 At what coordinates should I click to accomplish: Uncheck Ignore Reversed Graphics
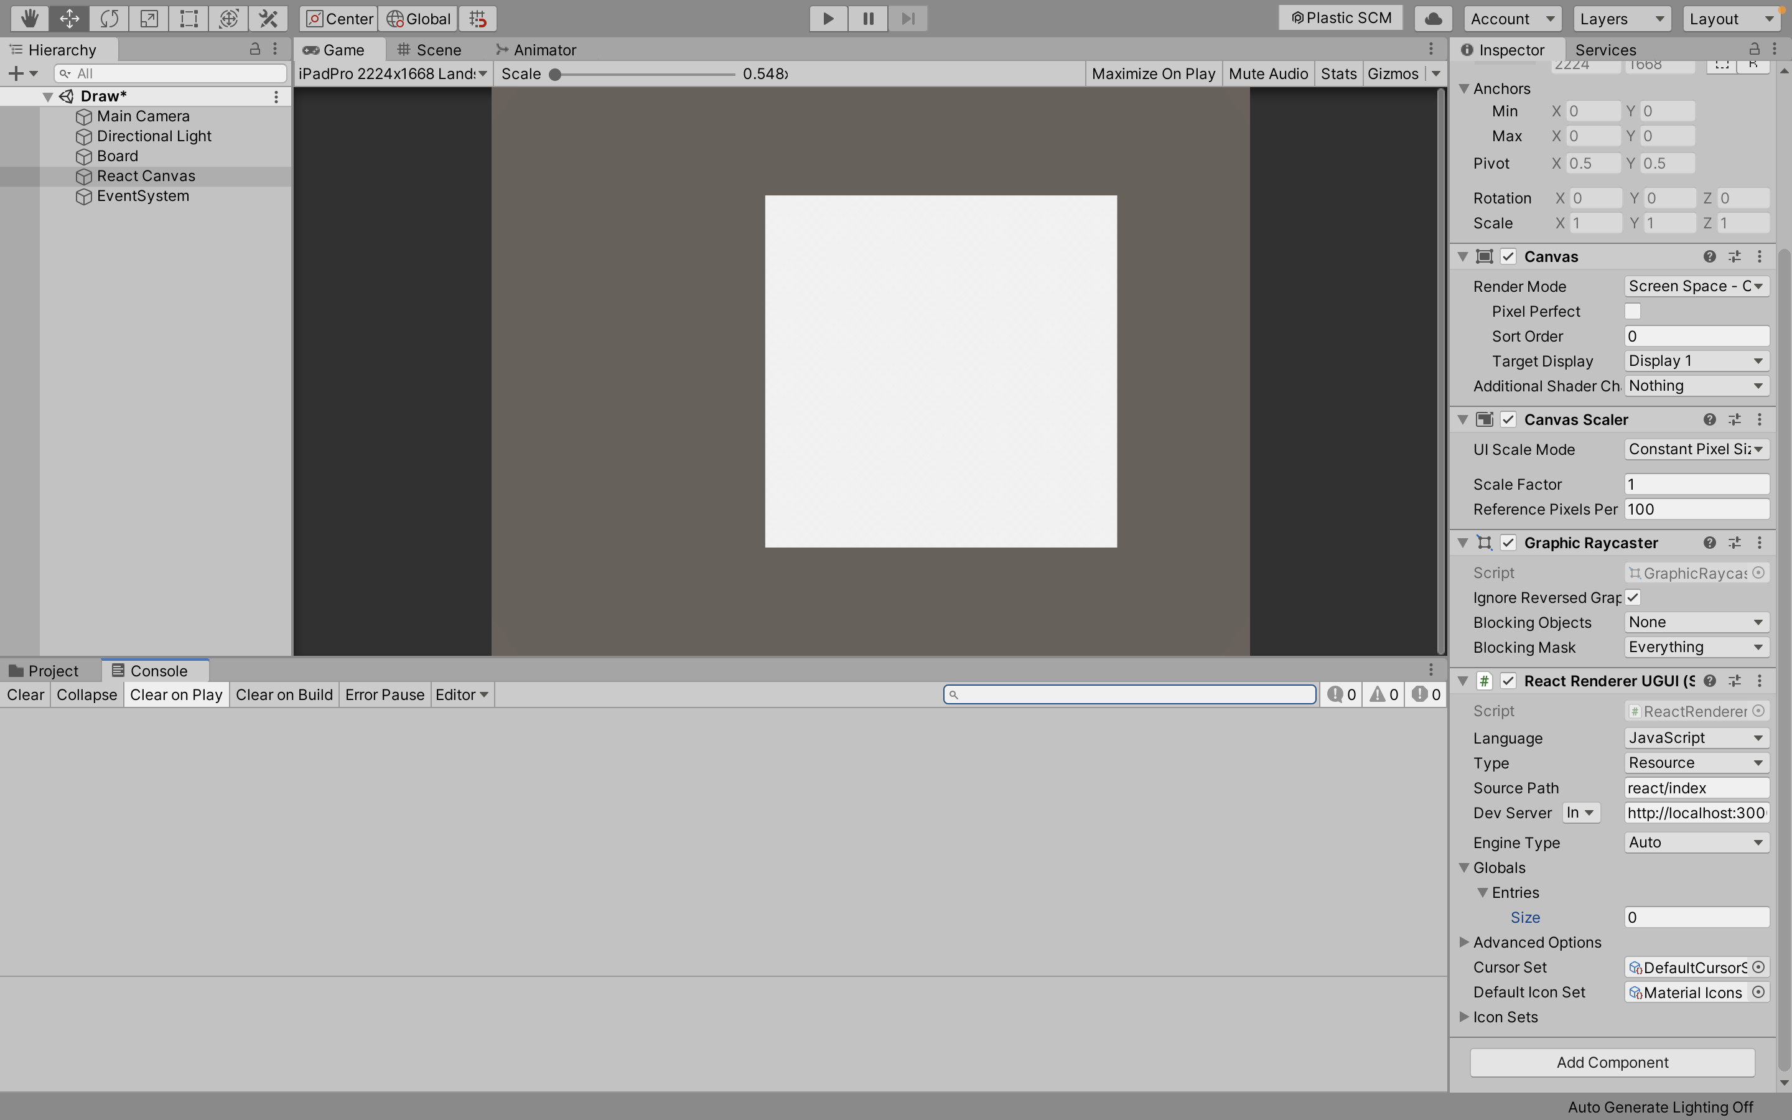pos(1632,597)
